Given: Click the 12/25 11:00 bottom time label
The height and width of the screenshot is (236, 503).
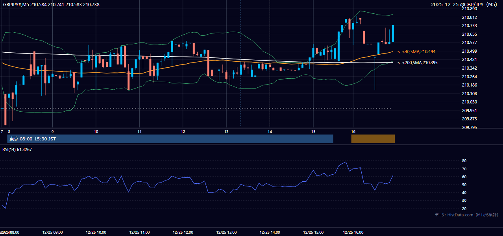Looking at the screenshot, I should [139, 232].
